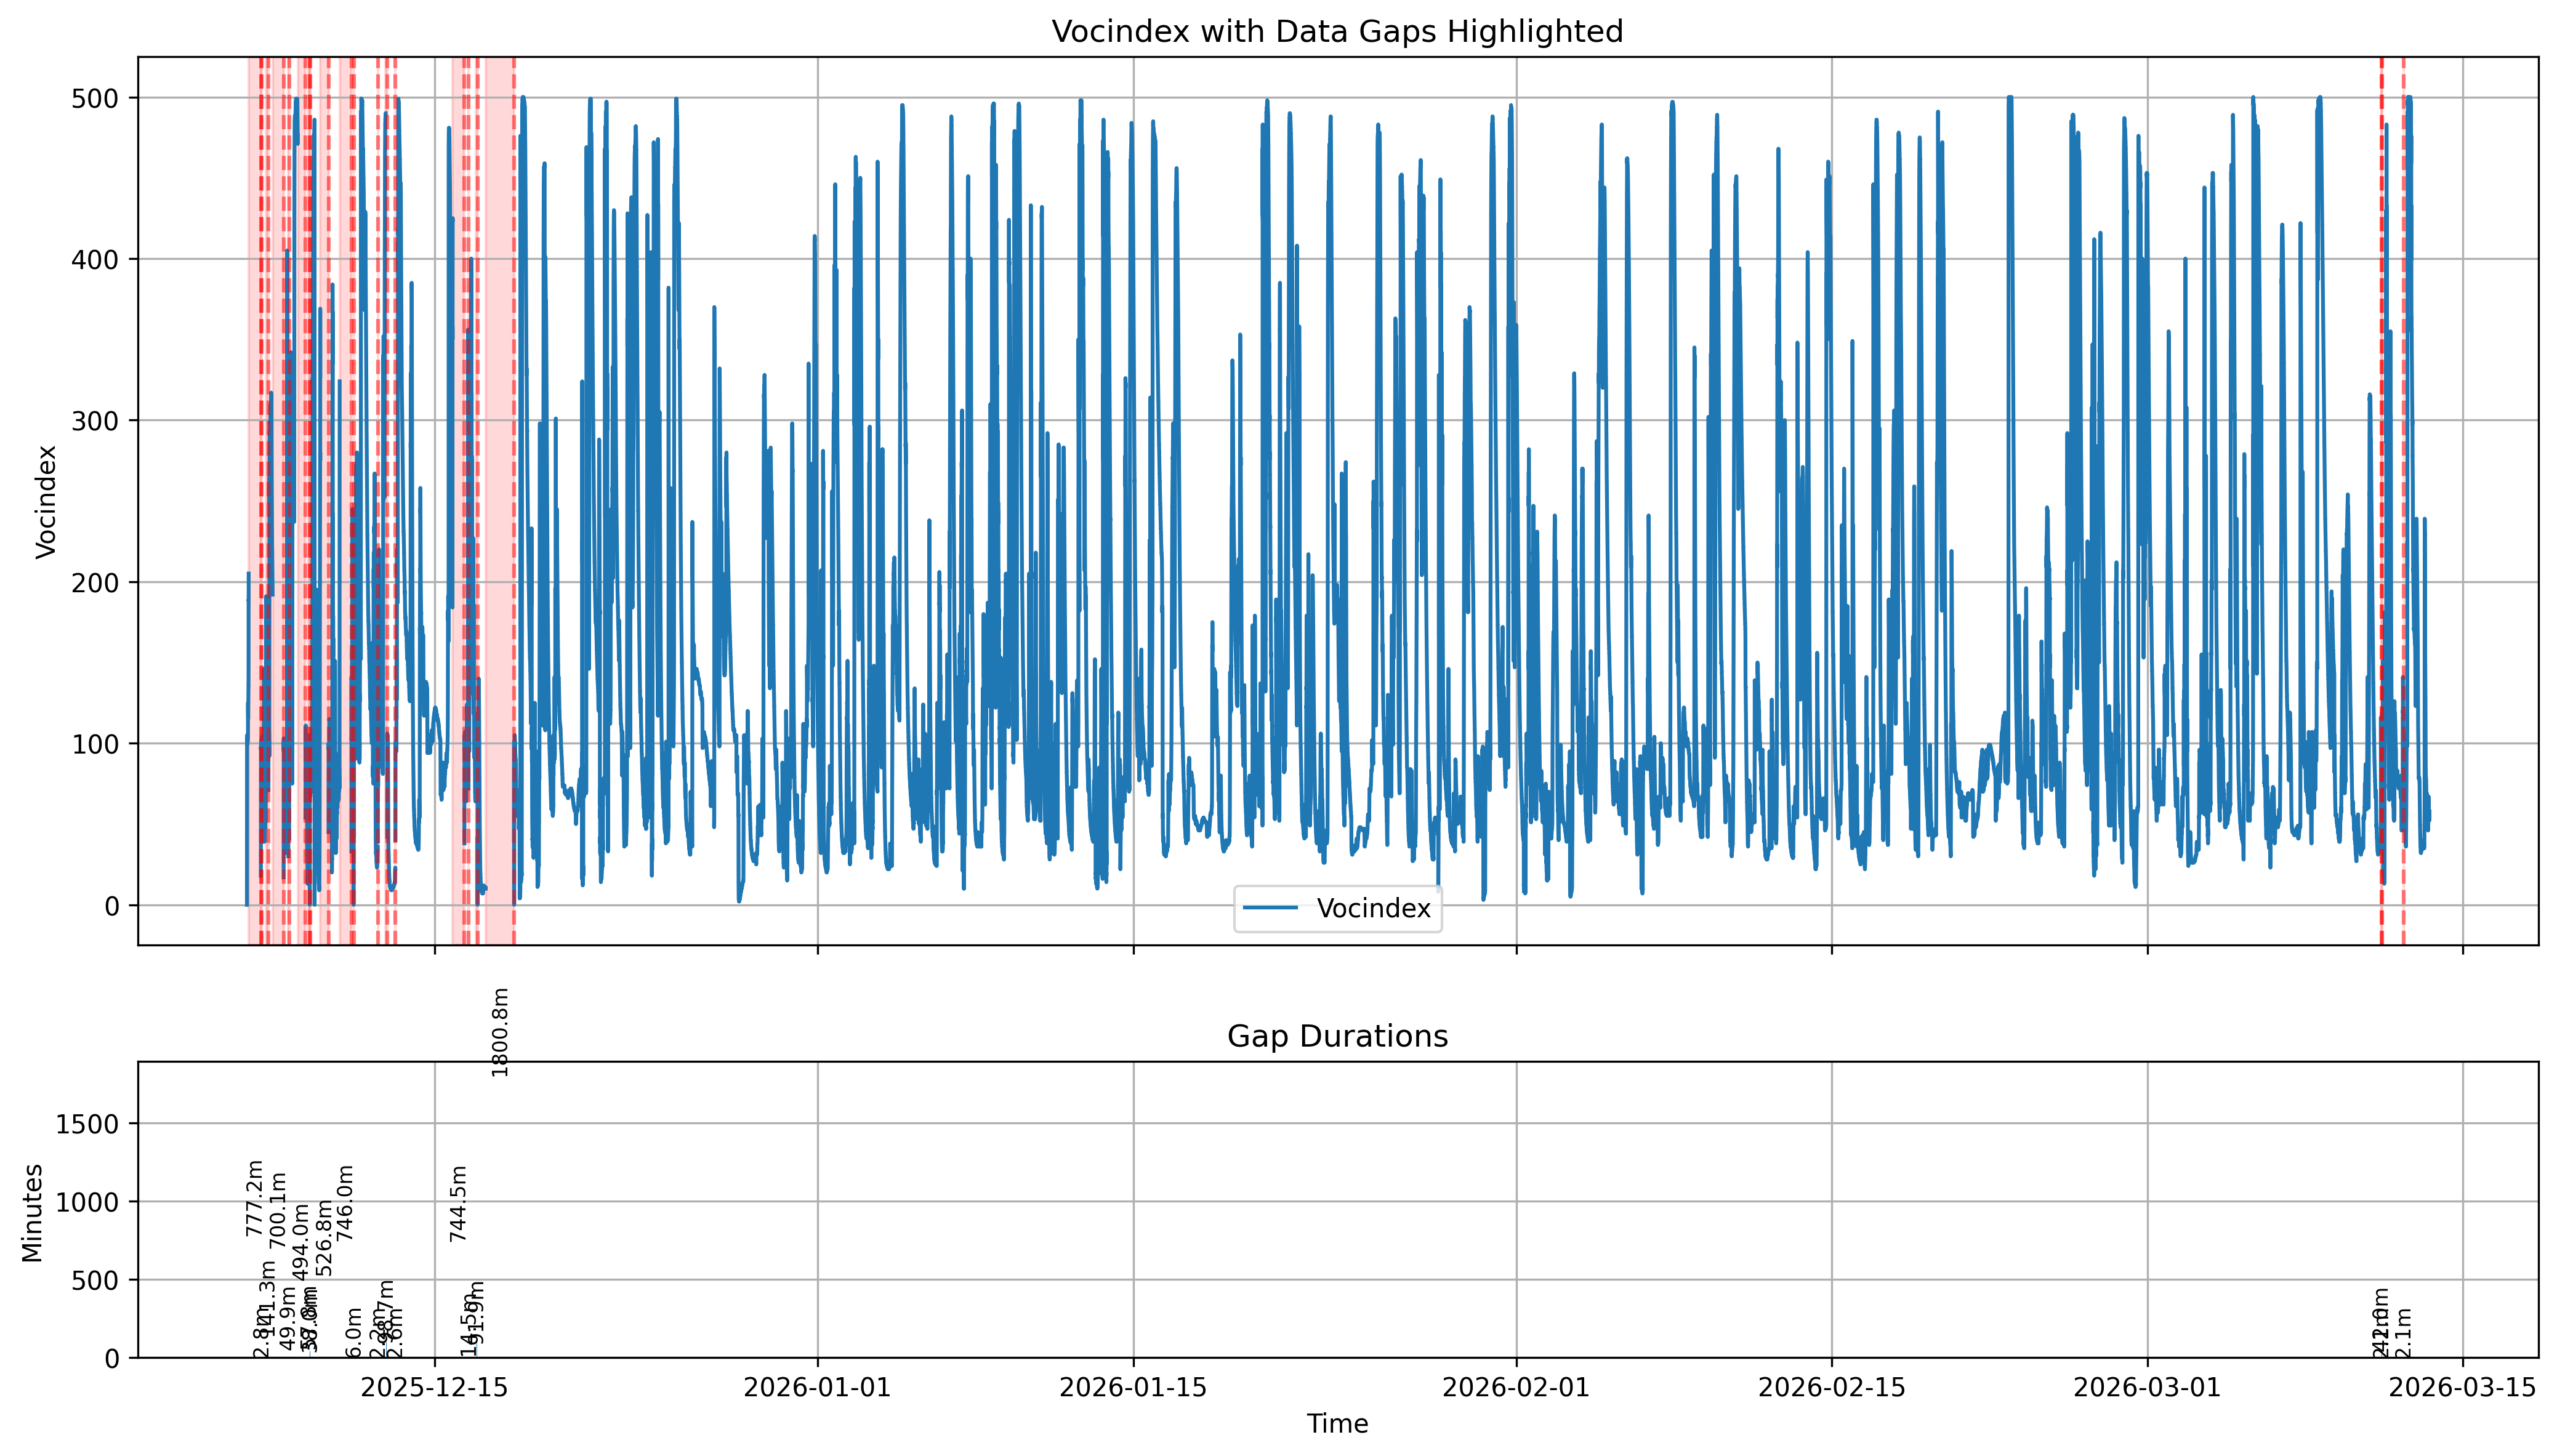Select the 2026-02-15 date tick label

pos(1832,1388)
